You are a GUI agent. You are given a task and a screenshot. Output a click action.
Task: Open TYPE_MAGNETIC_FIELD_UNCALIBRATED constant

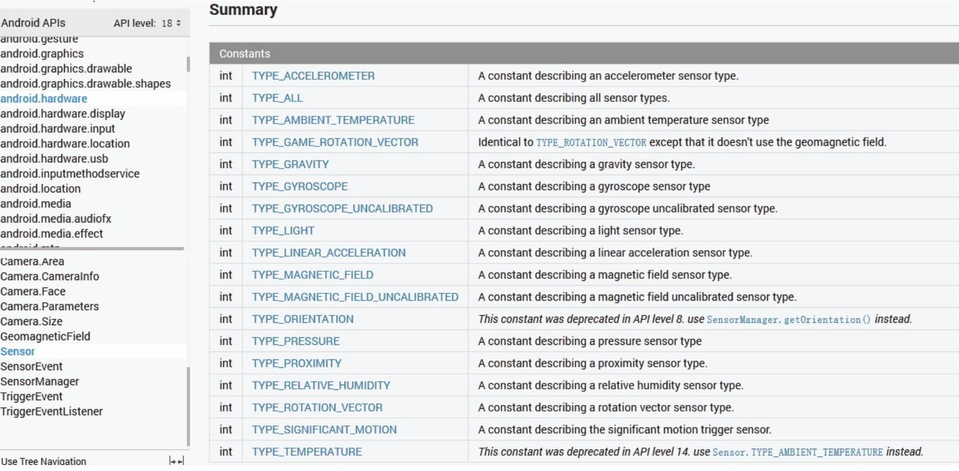pyautogui.click(x=354, y=297)
